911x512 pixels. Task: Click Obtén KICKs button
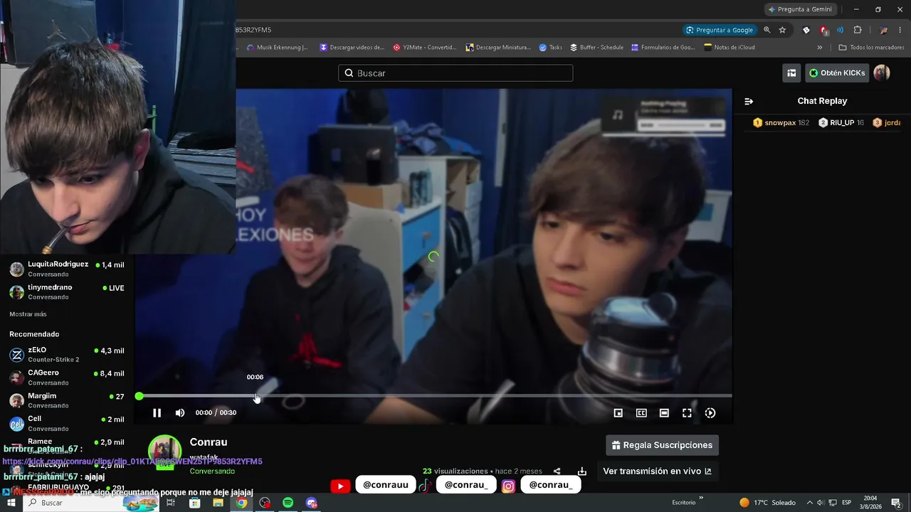pos(837,73)
